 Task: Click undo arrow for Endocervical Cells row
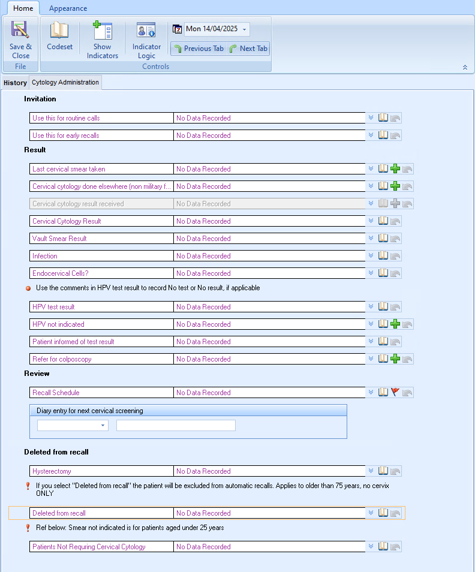[x=395, y=273]
